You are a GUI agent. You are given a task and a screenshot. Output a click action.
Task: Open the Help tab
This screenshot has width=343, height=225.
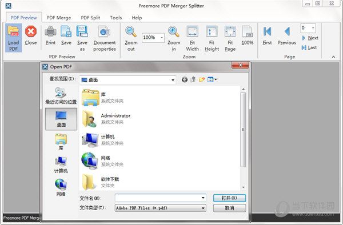click(137, 18)
